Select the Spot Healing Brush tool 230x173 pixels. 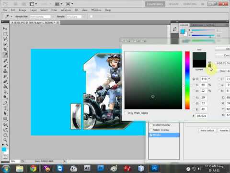pos(5,61)
